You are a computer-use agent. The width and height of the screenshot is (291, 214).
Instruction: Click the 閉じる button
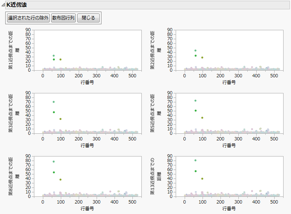(88, 18)
